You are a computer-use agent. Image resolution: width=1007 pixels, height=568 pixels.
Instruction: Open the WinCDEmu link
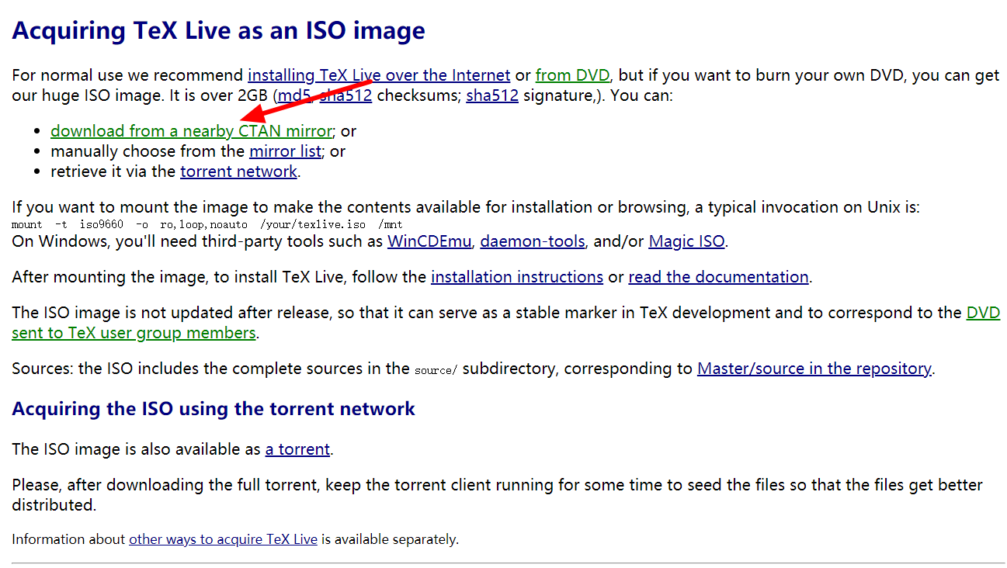click(x=429, y=241)
